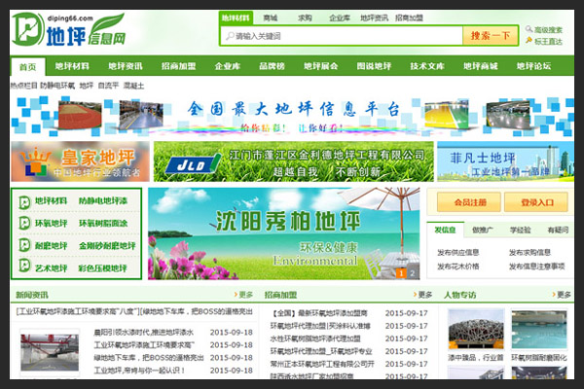Screen dimensions: 584x389
Task: Click the diping66.com site logo
Action: [69, 30]
